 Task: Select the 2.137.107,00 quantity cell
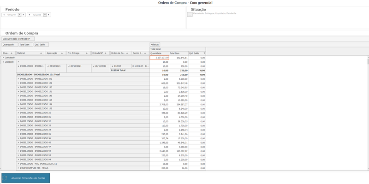click(x=159, y=58)
